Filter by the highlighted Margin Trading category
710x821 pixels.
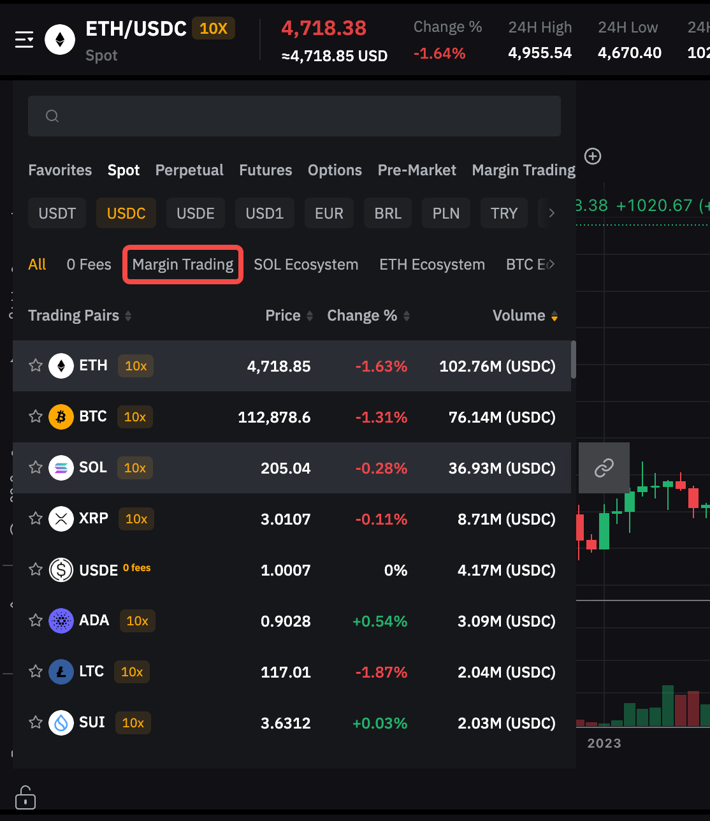coord(183,265)
